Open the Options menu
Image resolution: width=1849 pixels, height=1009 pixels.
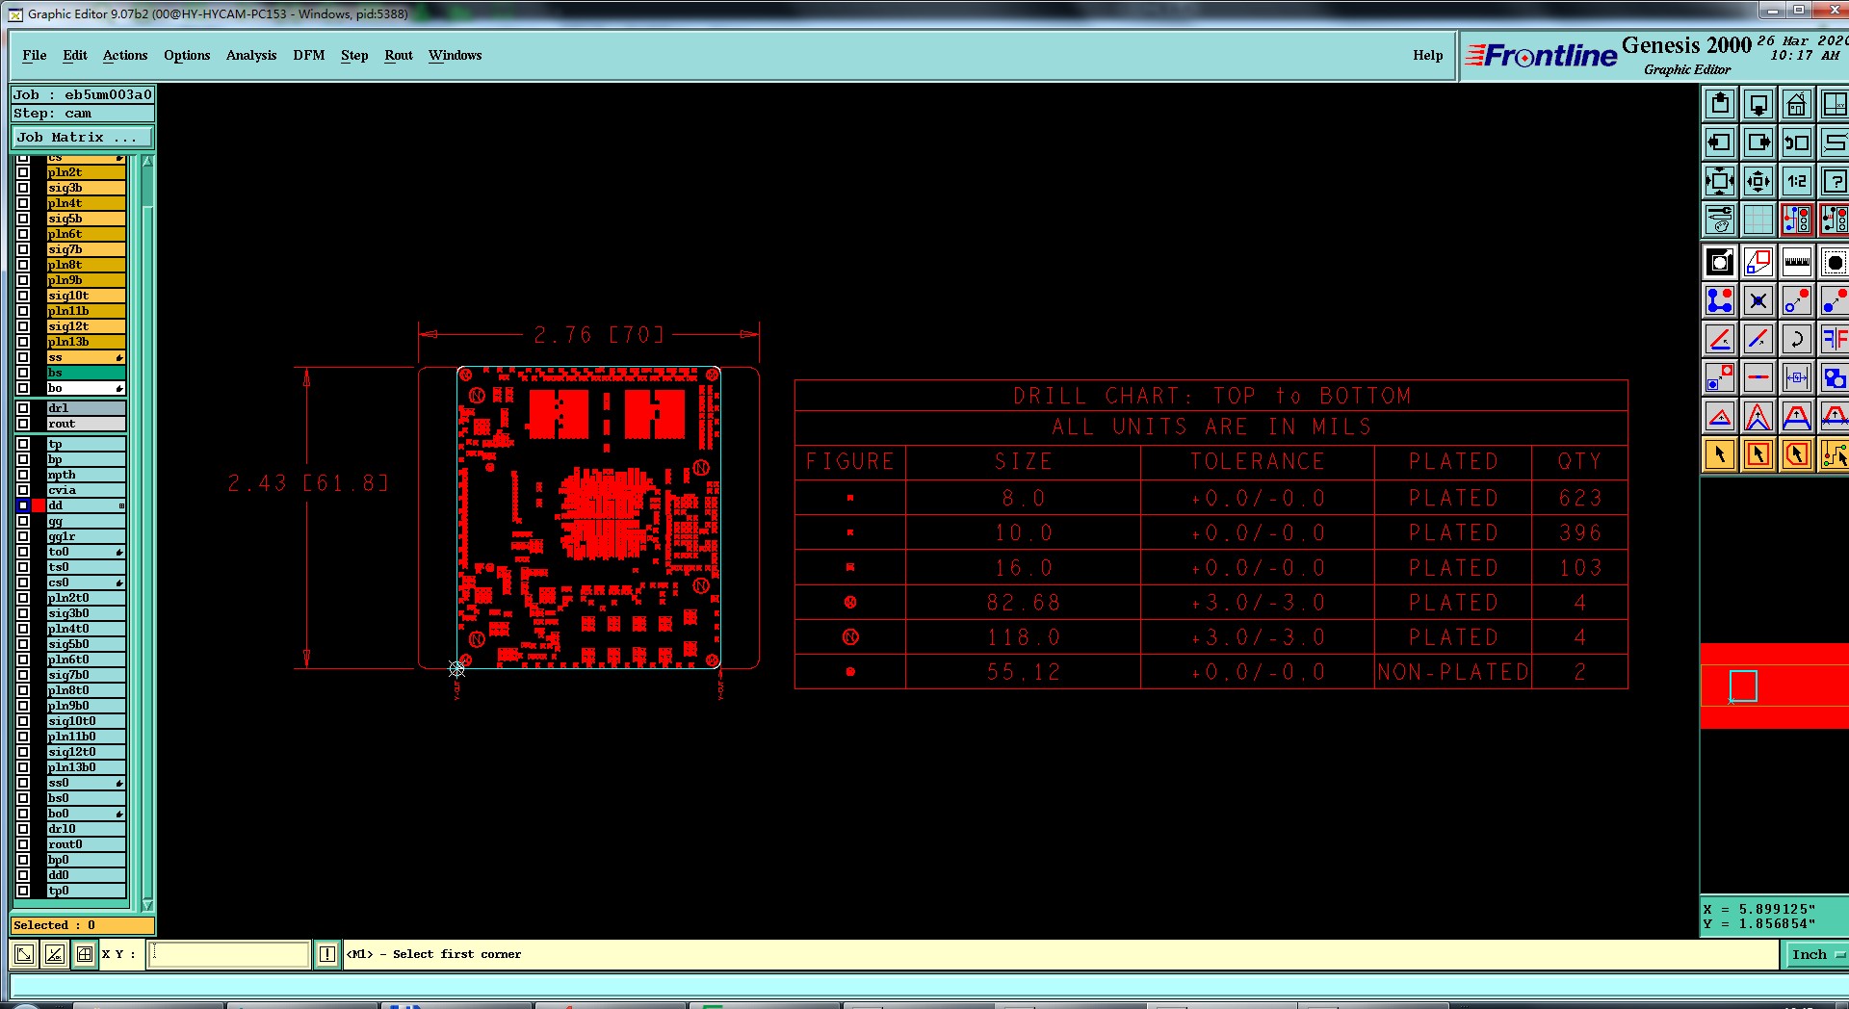[187, 55]
